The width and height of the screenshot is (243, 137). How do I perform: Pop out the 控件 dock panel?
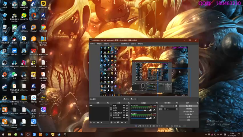coord(197,103)
